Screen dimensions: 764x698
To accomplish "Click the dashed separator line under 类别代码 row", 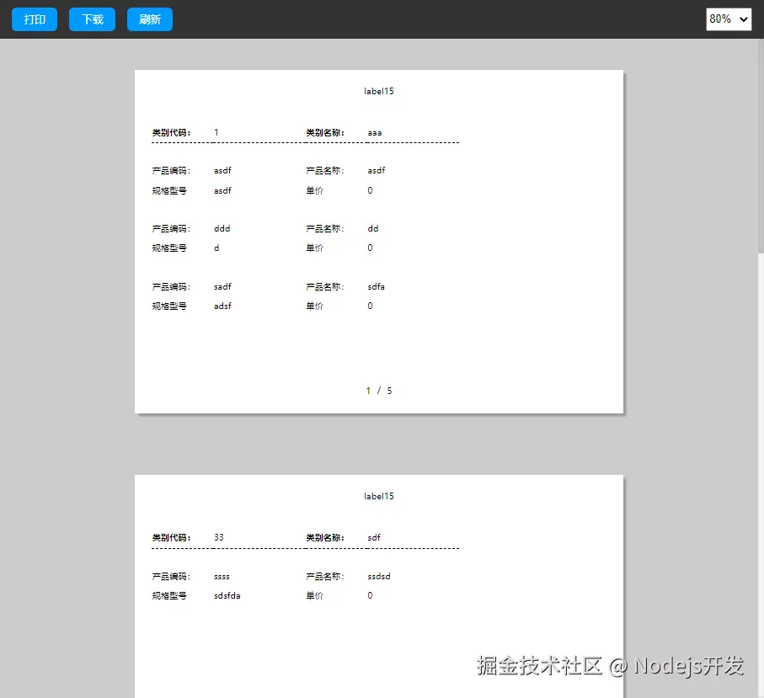I will 305,143.
